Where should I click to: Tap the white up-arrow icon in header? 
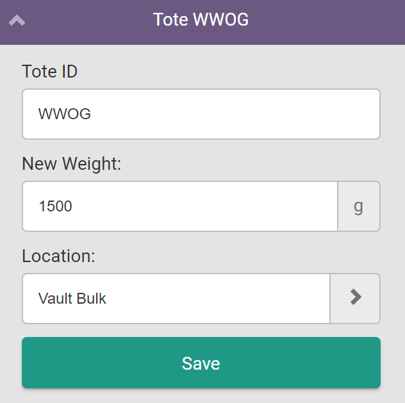17,21
